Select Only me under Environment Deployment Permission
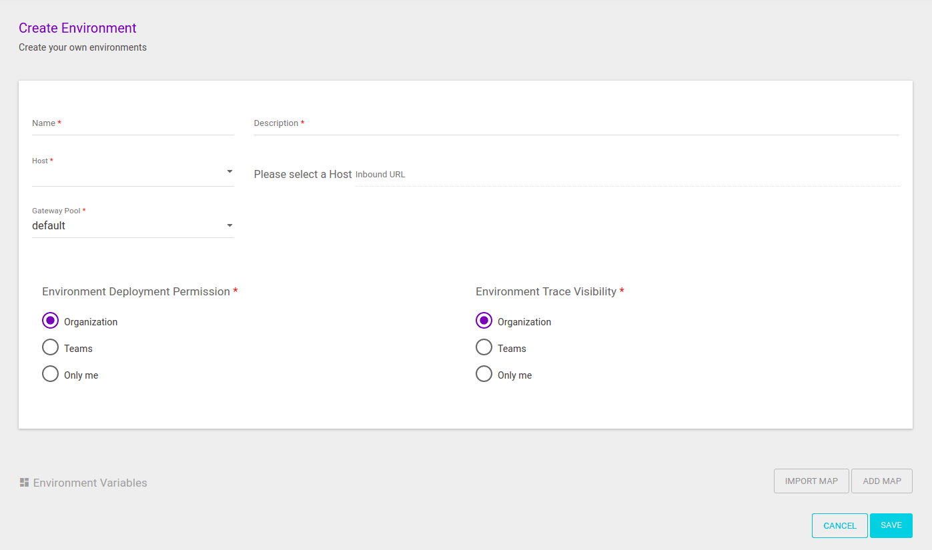This screenshot has height=550, width=932. point(51,374)
